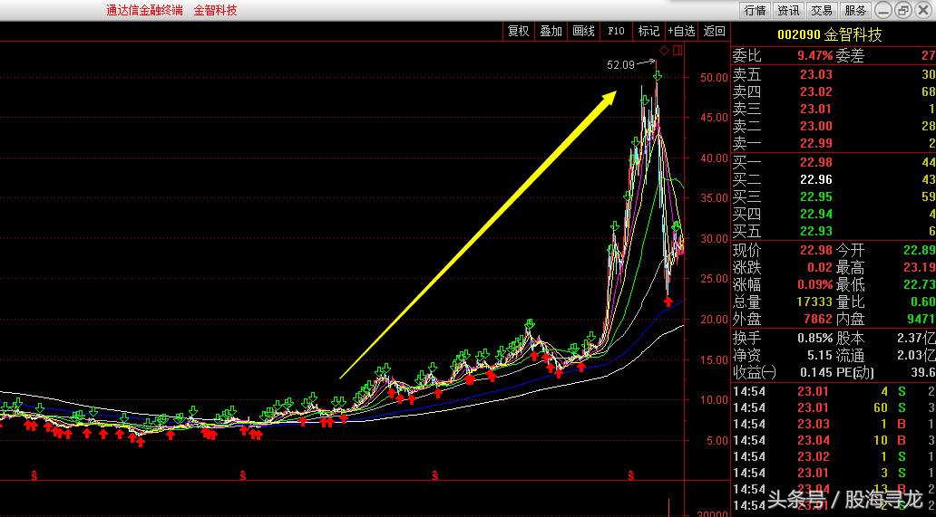
Task: Click 换手 turnover 0.85%
Action: (x=814, y=339)
